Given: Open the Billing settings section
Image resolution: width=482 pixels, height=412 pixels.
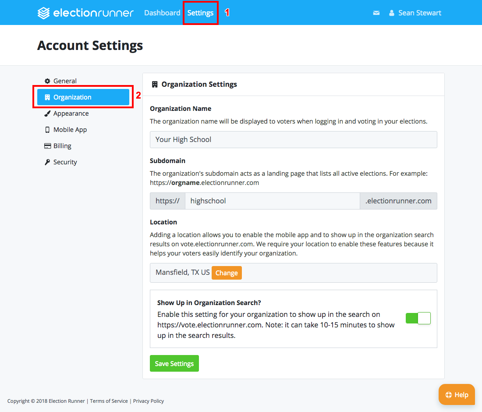Looking at the screenshot, I should 83,146.
